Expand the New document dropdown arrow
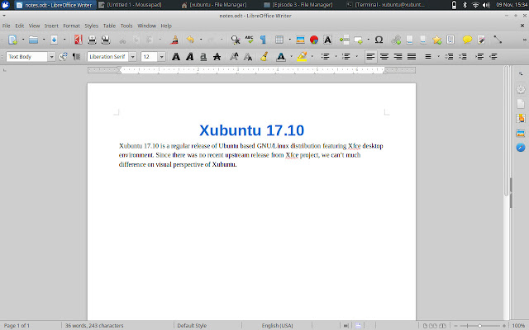 tap(23, 40)
